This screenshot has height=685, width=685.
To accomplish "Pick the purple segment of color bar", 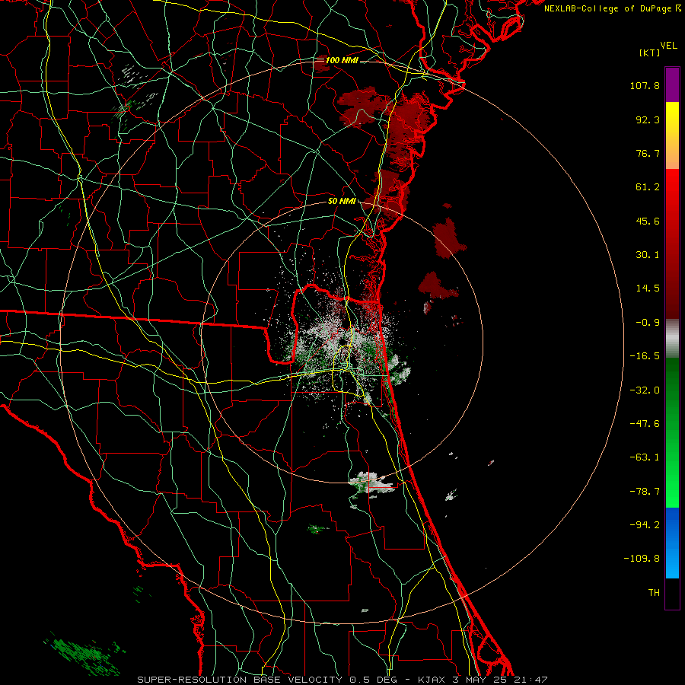I will pos(672,84).
